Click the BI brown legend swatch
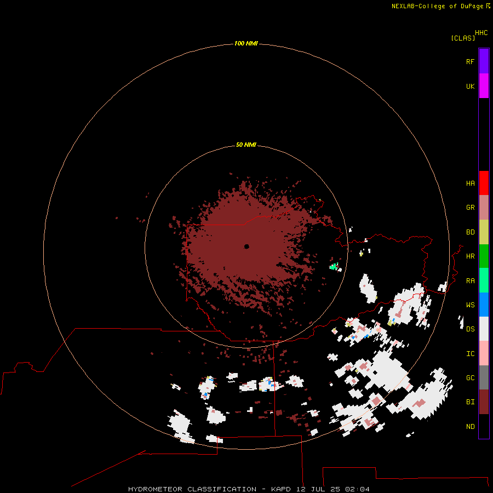493x493 pixels. click(484, 402)
